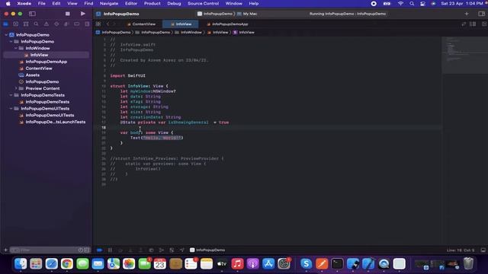Expand the Preview Content folder
The image size is (488, 274).
click(16, 88)
